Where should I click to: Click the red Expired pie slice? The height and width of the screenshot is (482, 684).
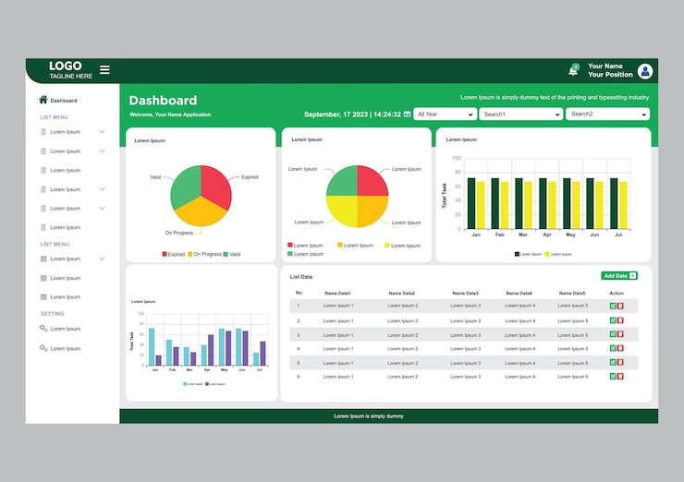pos(216,186)
